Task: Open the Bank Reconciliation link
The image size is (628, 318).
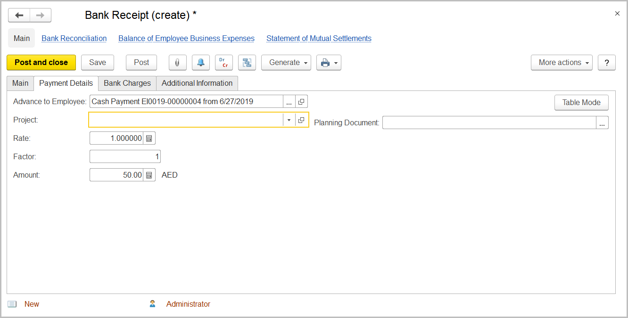Action: [x=74, y=38]
